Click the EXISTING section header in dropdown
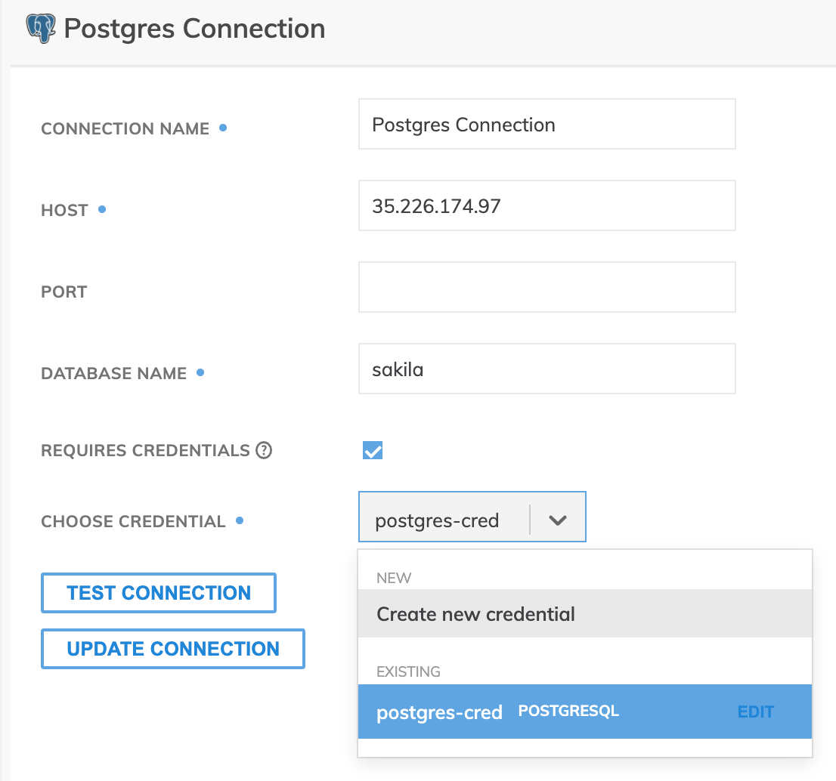The height and width of the screenshot is (781, 836). (408, 671)
